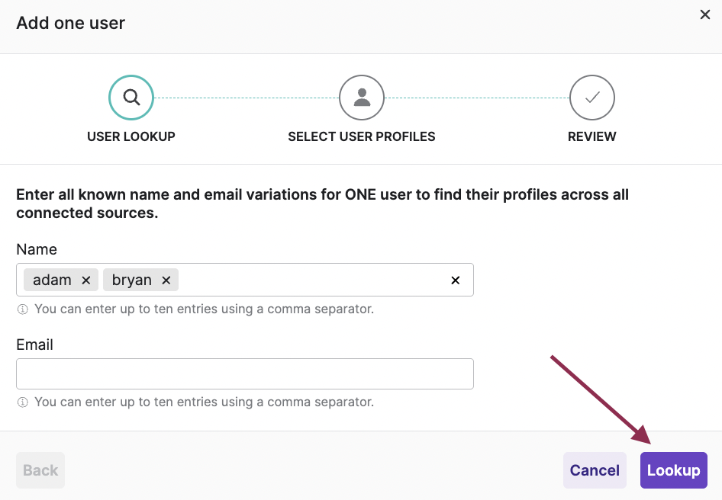
Task: Go to the USER LOOKUP step label
Action: tap(131, 137)
